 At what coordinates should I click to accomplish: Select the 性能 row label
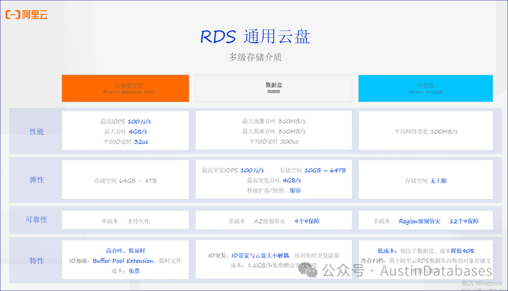coord(37,131)
